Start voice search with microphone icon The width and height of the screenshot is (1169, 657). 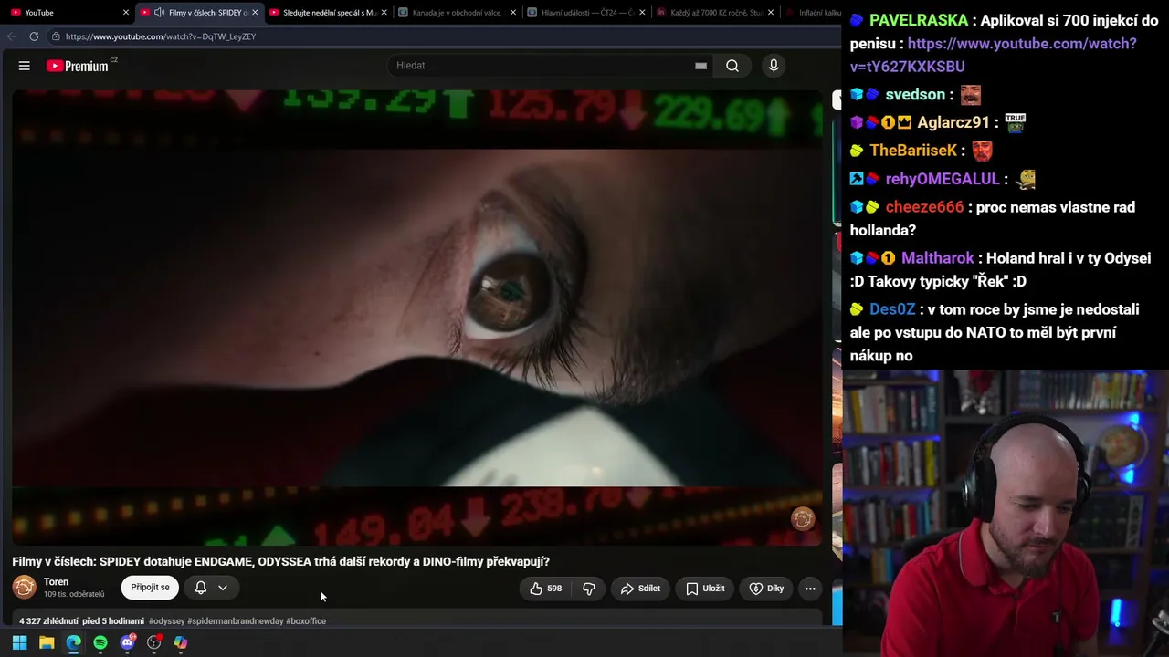[x=774, y=66]
